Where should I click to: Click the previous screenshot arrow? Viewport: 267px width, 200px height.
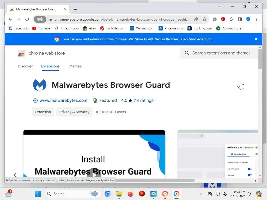pos(15,175)
